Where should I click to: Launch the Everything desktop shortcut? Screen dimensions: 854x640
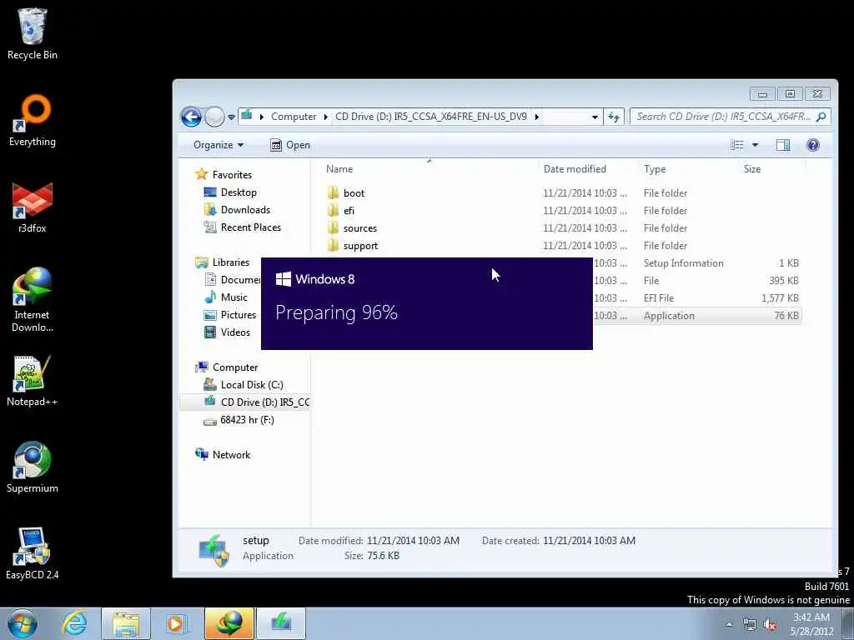click(33, 120)
